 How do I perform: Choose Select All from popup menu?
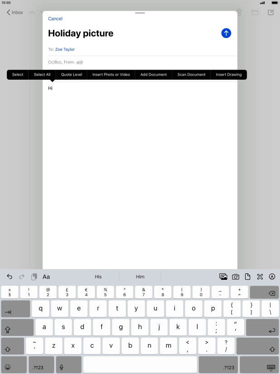pyautogui.click(x=42, y=75)
